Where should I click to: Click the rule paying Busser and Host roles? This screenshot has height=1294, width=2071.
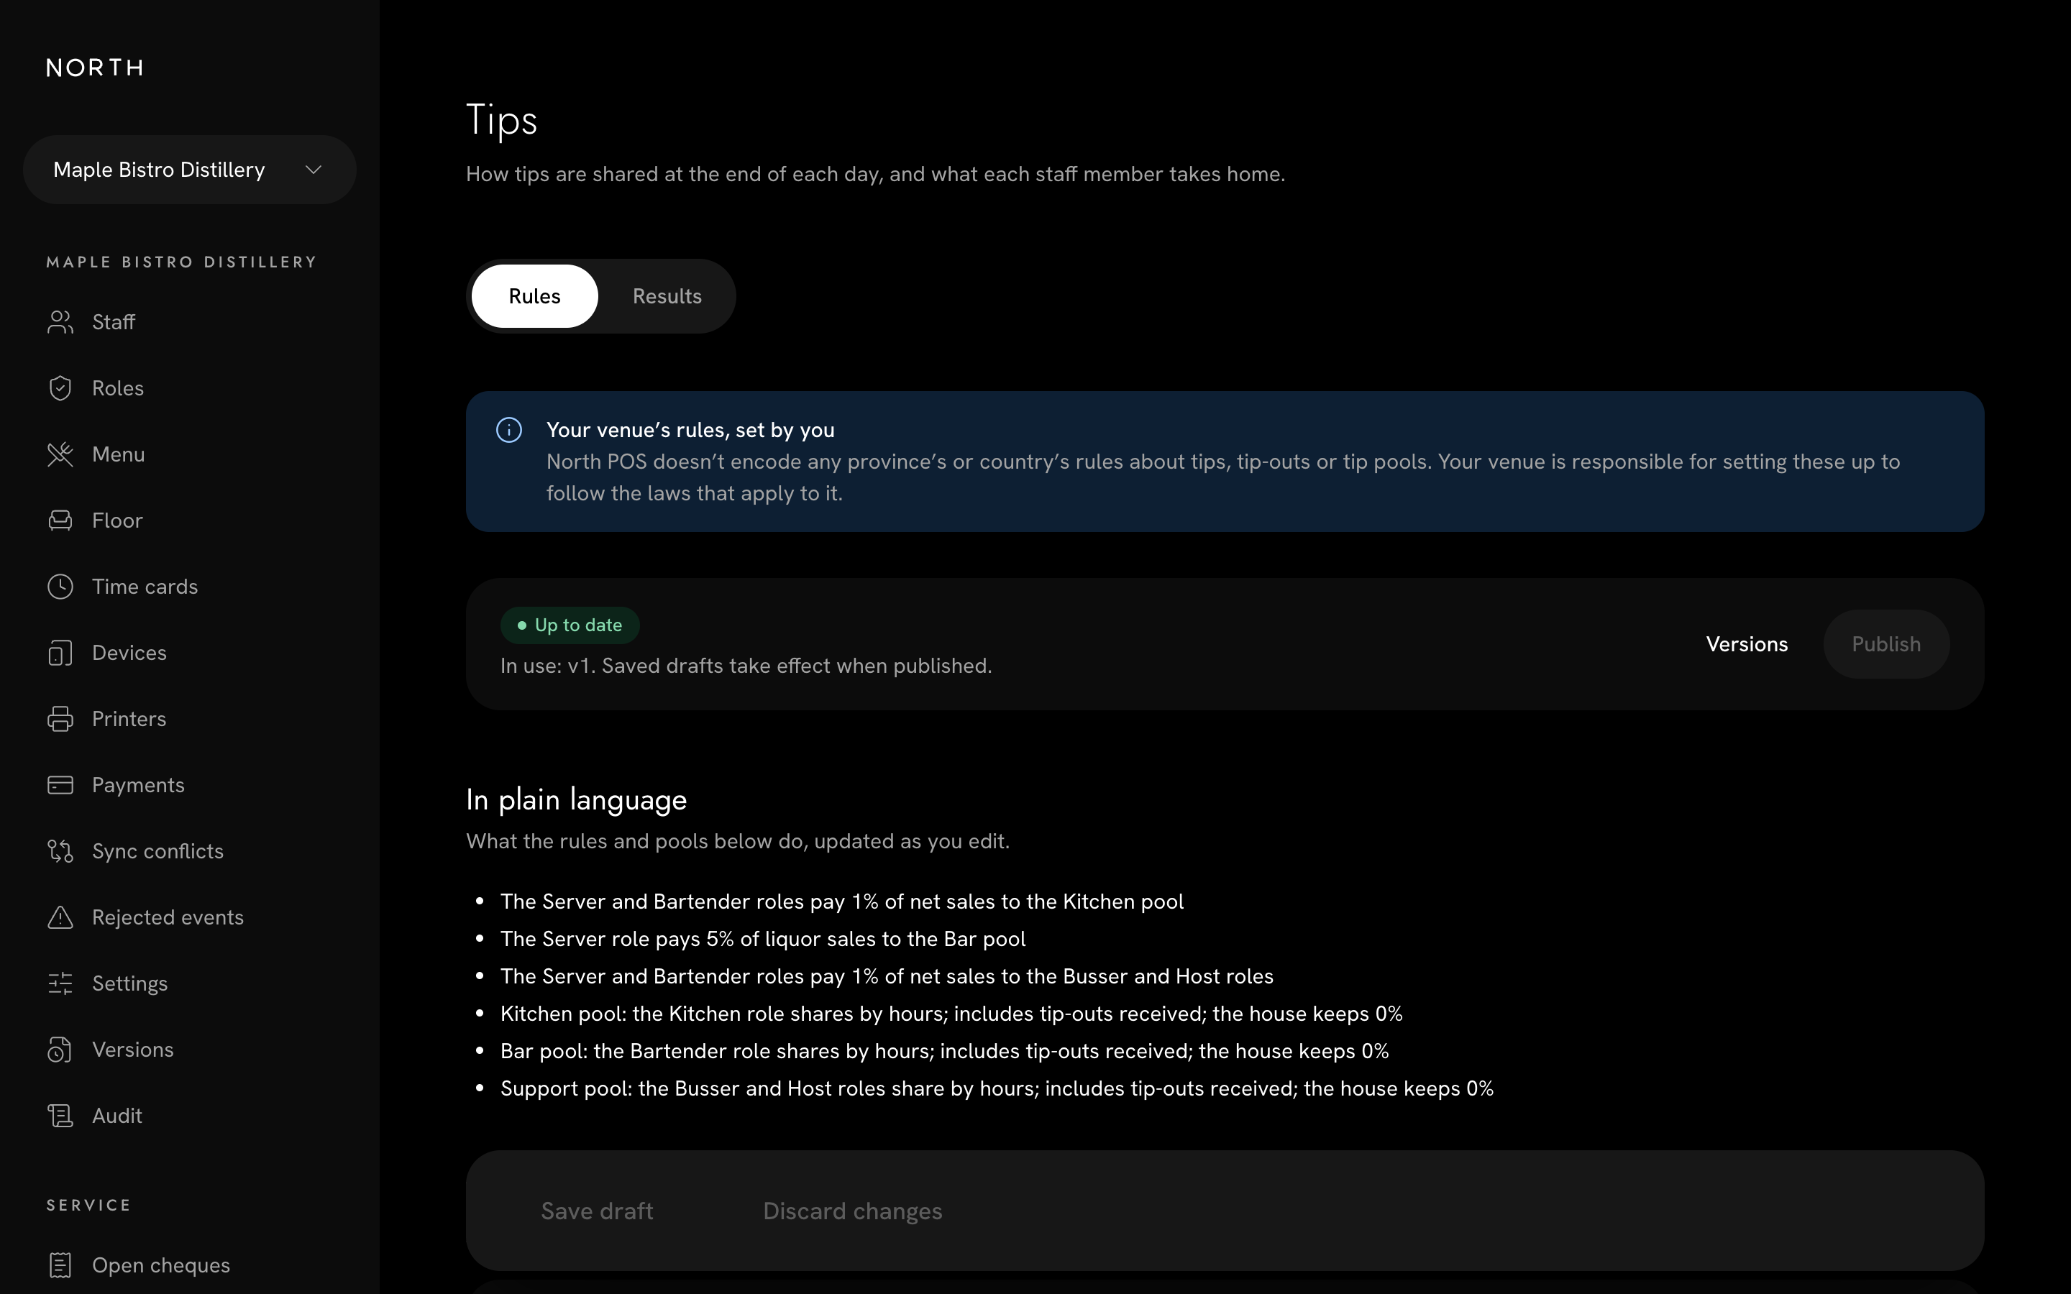click(887, 976)
